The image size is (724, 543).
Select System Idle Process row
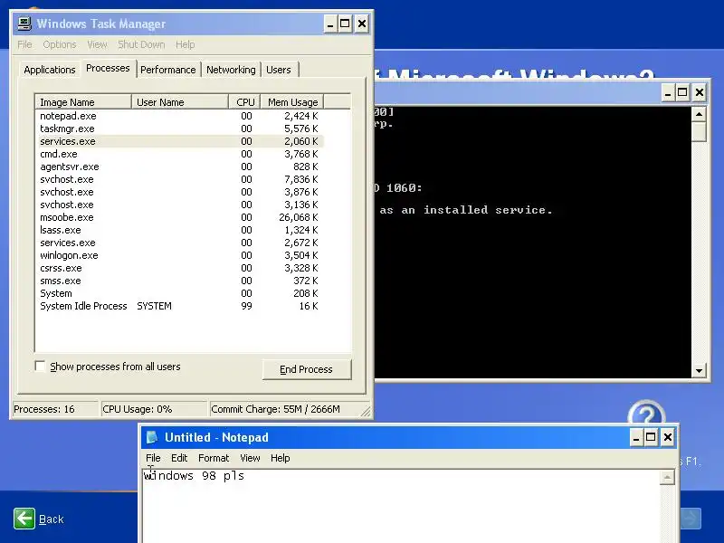(x=179, y=306)
